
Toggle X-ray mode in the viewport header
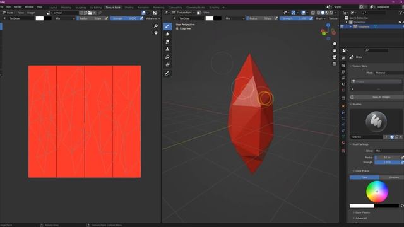tap(313, 13)
